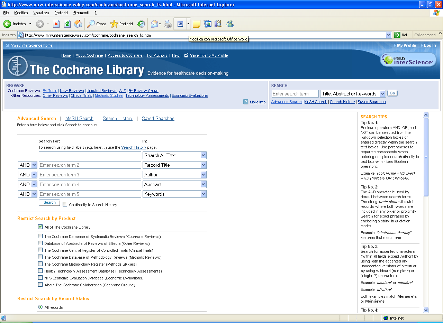Click the Internet zone globe in status bar
The width and height of the screenshot is (443, 323).
386,318
